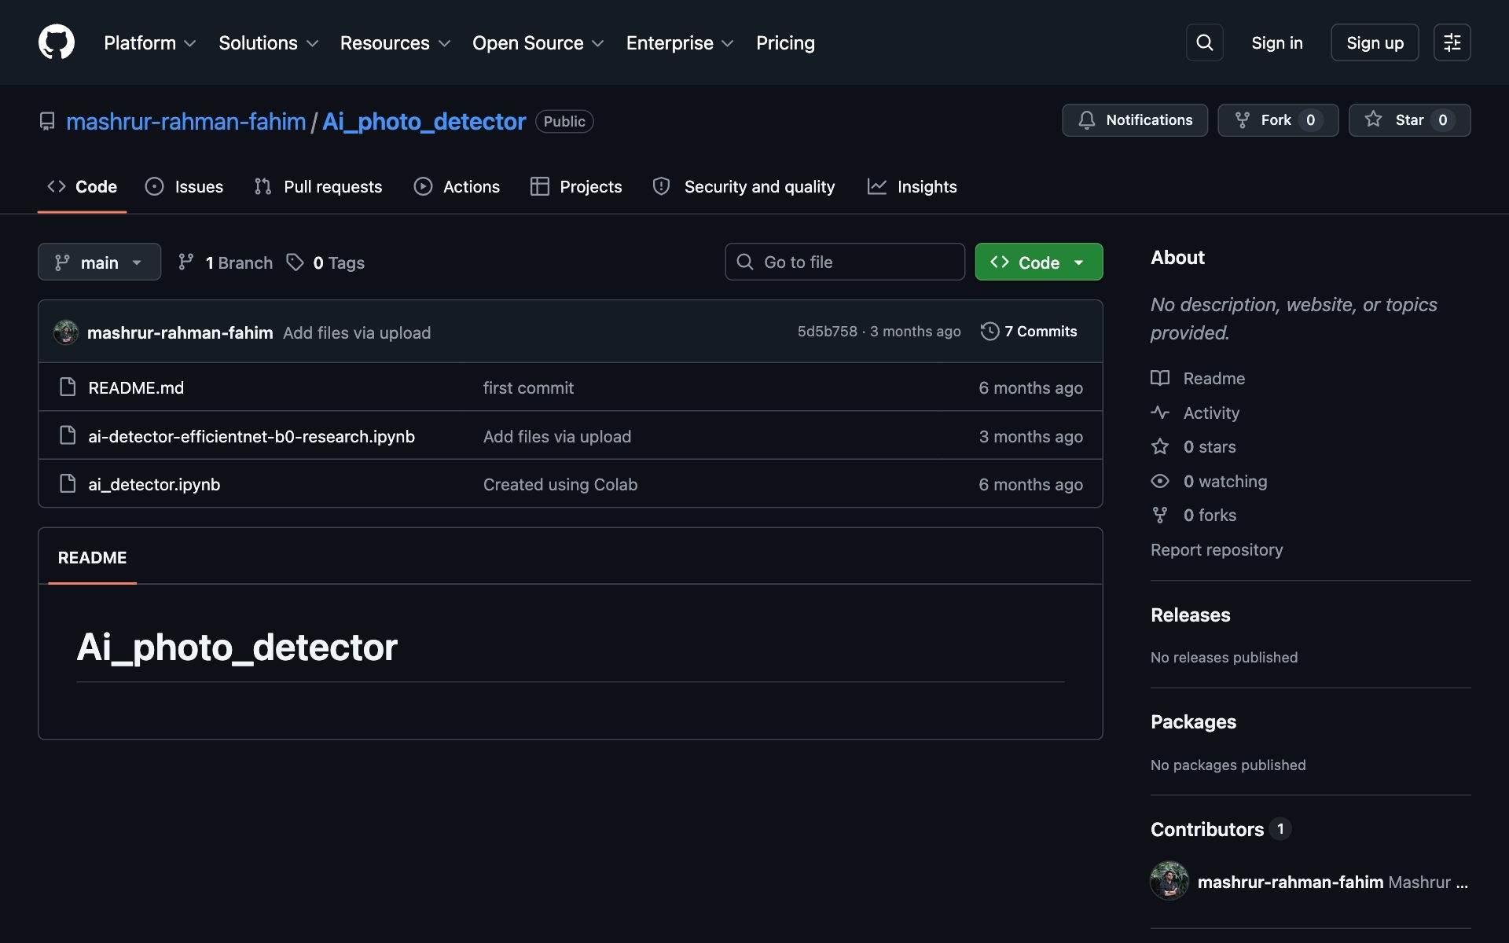Expand the Resources menu
This screenshot has height=943, width=1509.
click(395, 43)
